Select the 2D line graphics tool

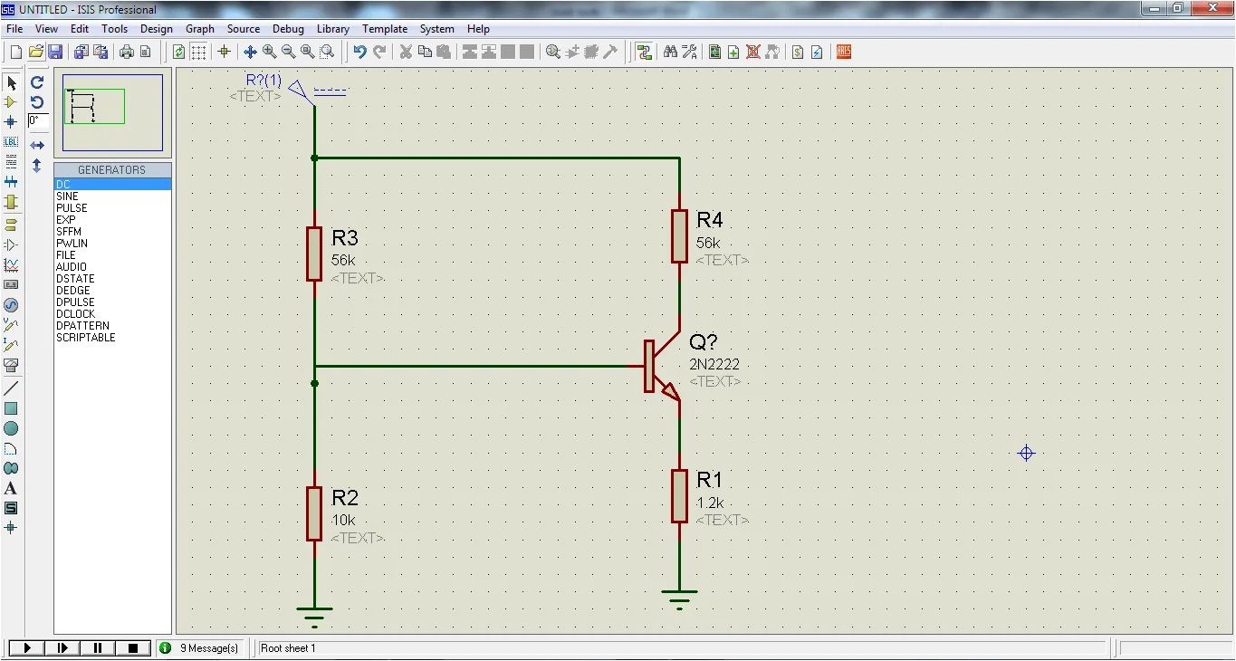click(x=11, y=388)
